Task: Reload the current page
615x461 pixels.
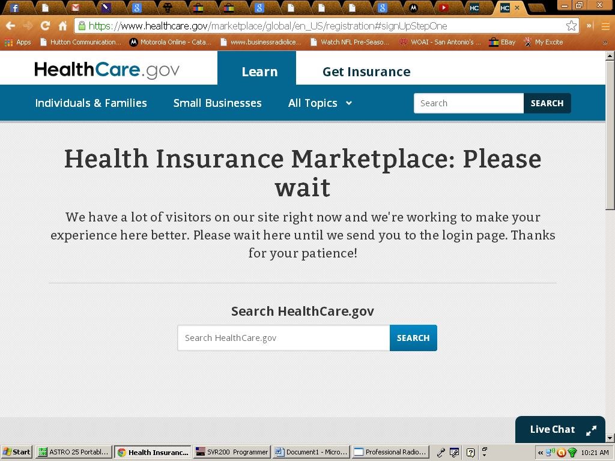Action: pos(45,26)
